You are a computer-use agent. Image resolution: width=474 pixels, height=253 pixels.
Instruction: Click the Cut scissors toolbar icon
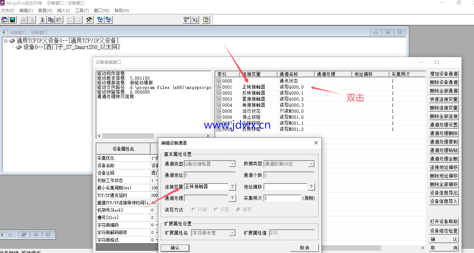(43, 20)
